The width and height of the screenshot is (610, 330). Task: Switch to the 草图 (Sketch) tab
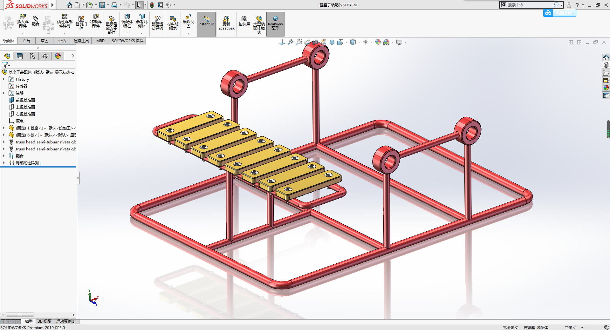tap(45, 41)
